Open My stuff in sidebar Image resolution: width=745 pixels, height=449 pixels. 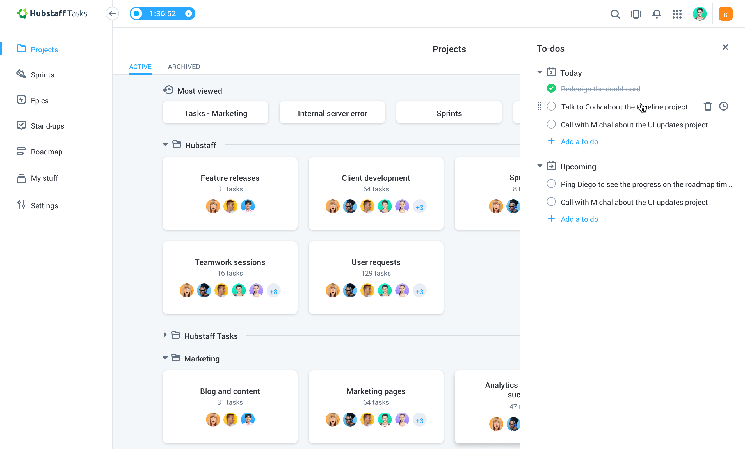click(38, 178)
